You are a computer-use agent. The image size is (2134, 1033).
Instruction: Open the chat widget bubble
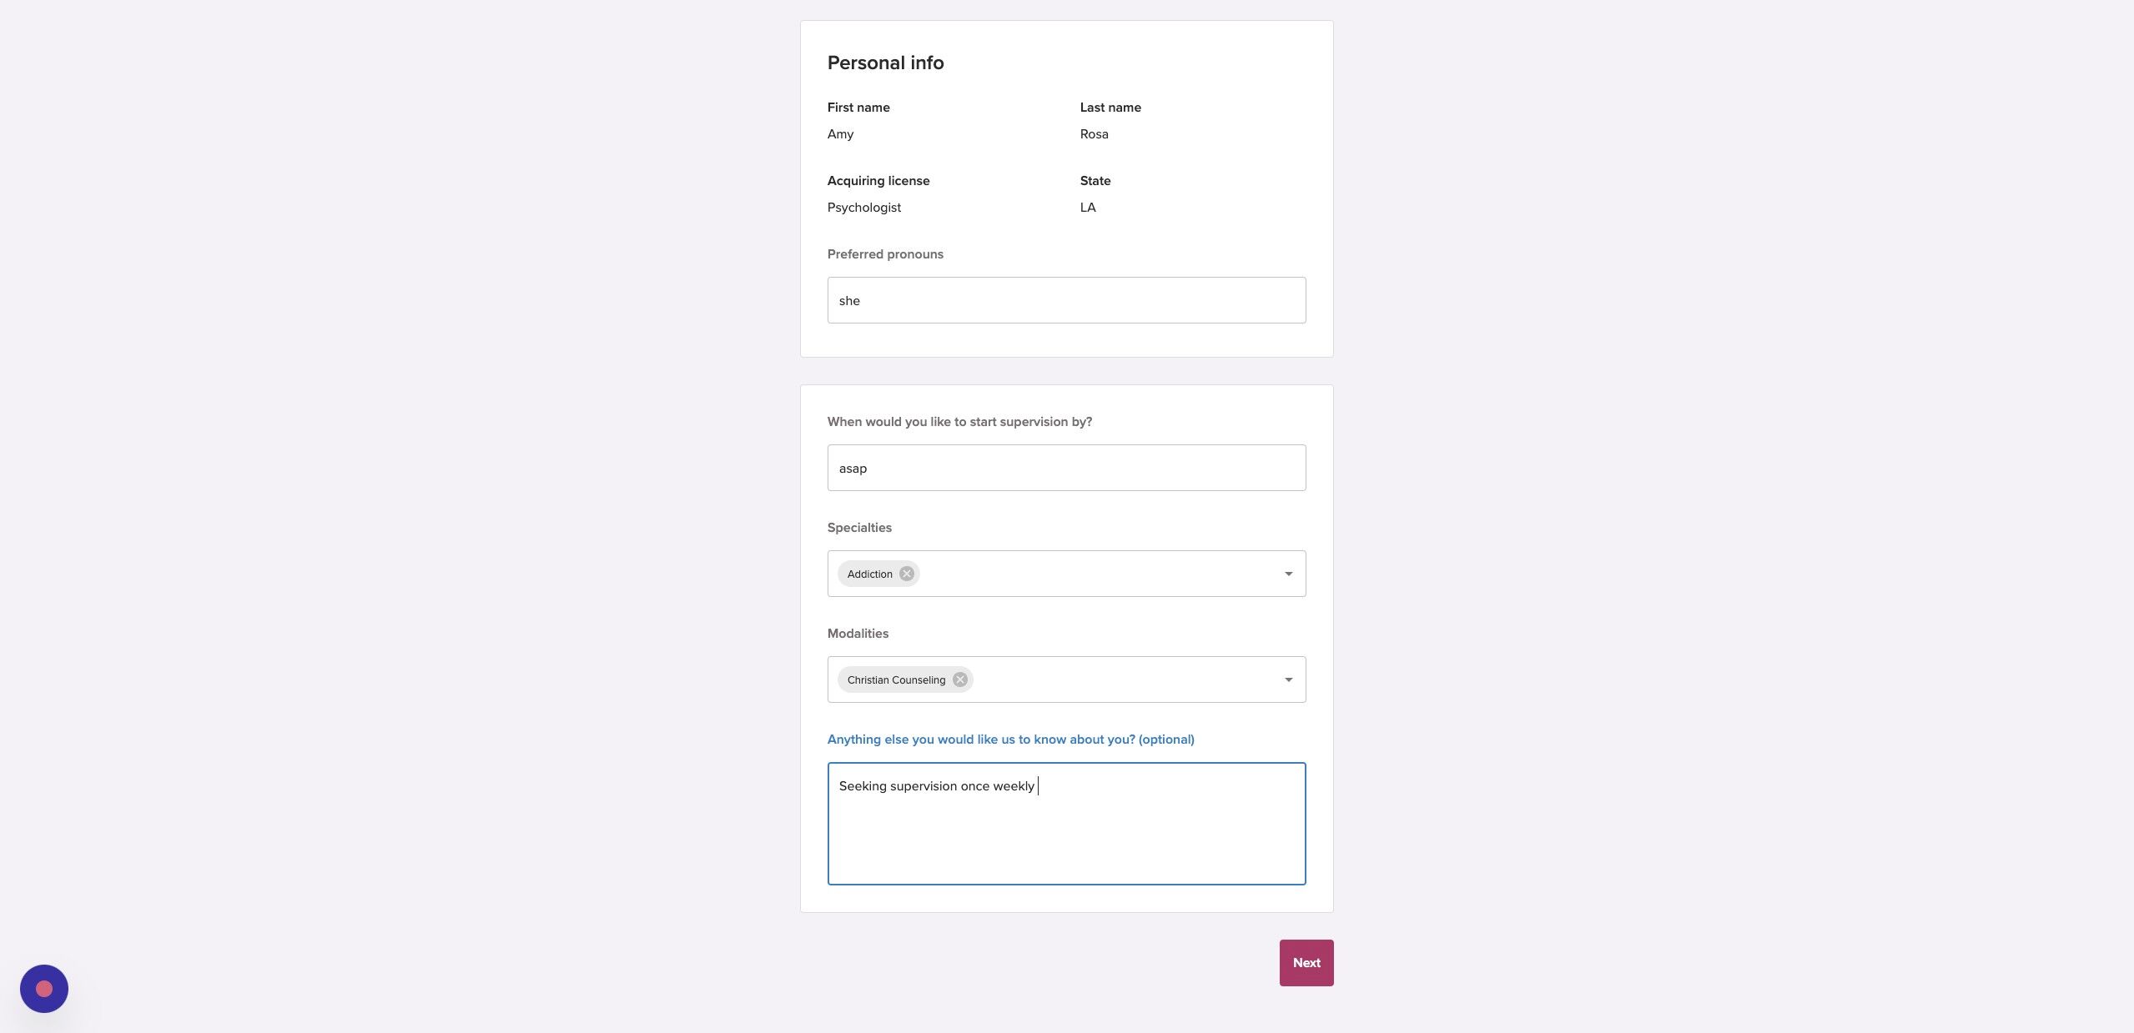tap(44, 988)
